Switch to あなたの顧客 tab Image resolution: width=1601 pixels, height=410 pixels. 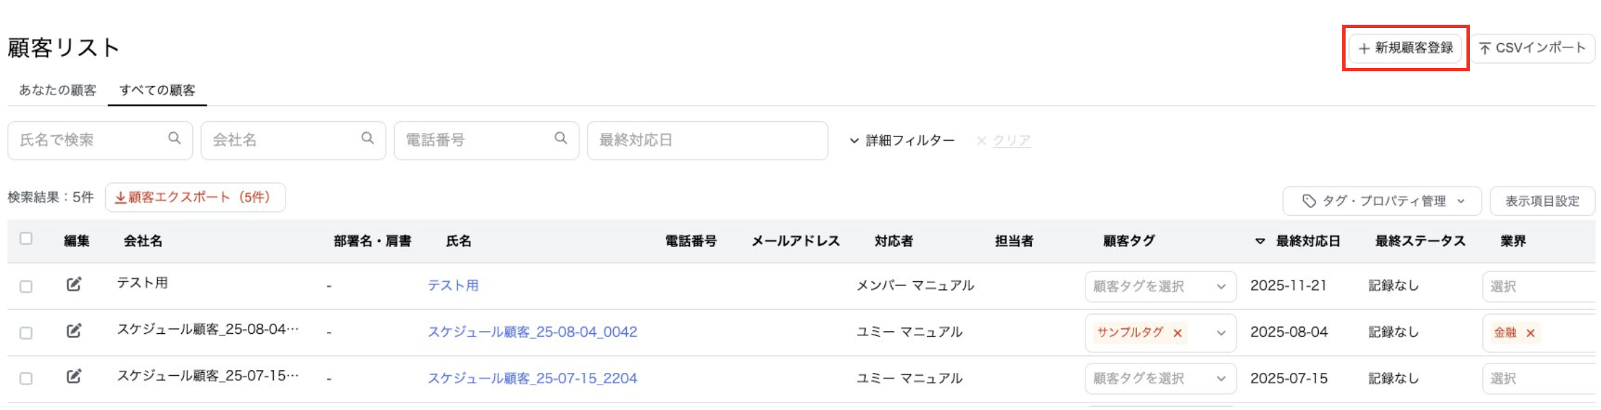[x=58, y=91]
